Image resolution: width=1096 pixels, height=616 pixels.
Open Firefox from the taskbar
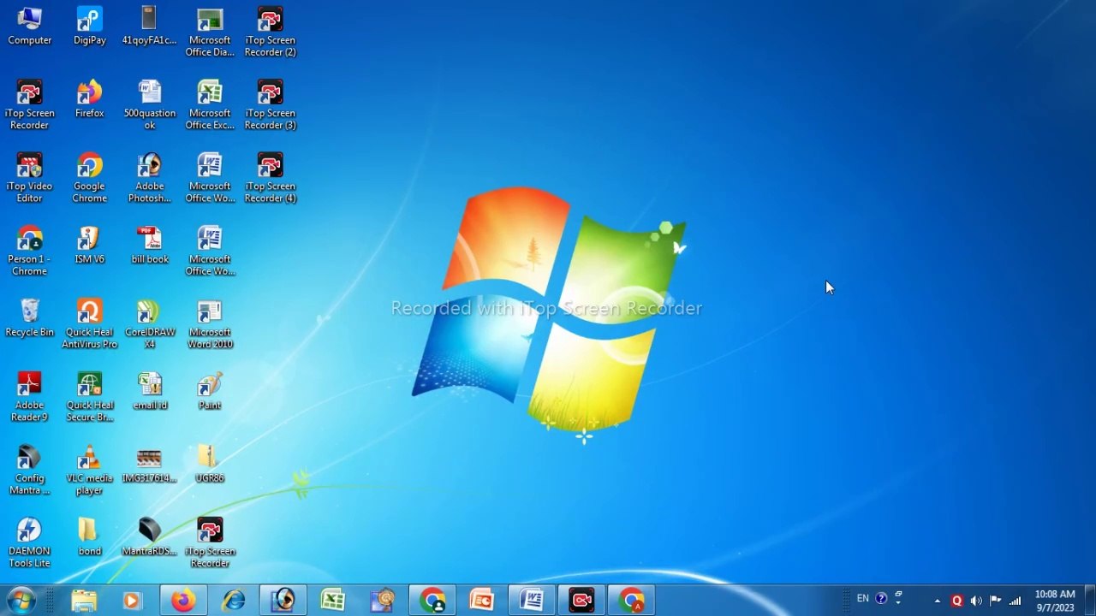pyautogui.click(x=182, y=601)
